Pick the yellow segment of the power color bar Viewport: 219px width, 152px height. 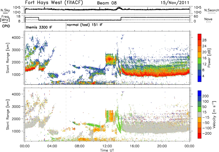click(200, 55)
